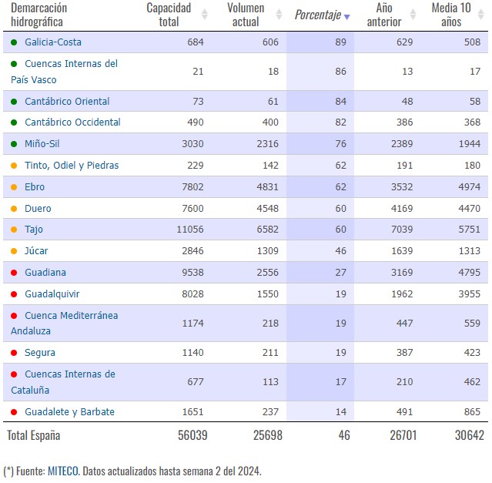Select Cuencas Internas del País Vasco
This screenshot has height=483, width=492.
[65, 72]
